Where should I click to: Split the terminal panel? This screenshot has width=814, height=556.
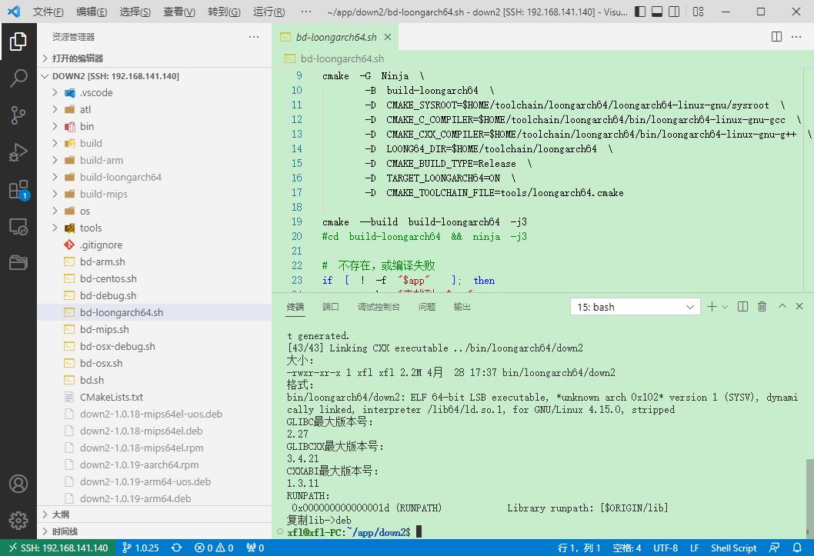point(743,307)
